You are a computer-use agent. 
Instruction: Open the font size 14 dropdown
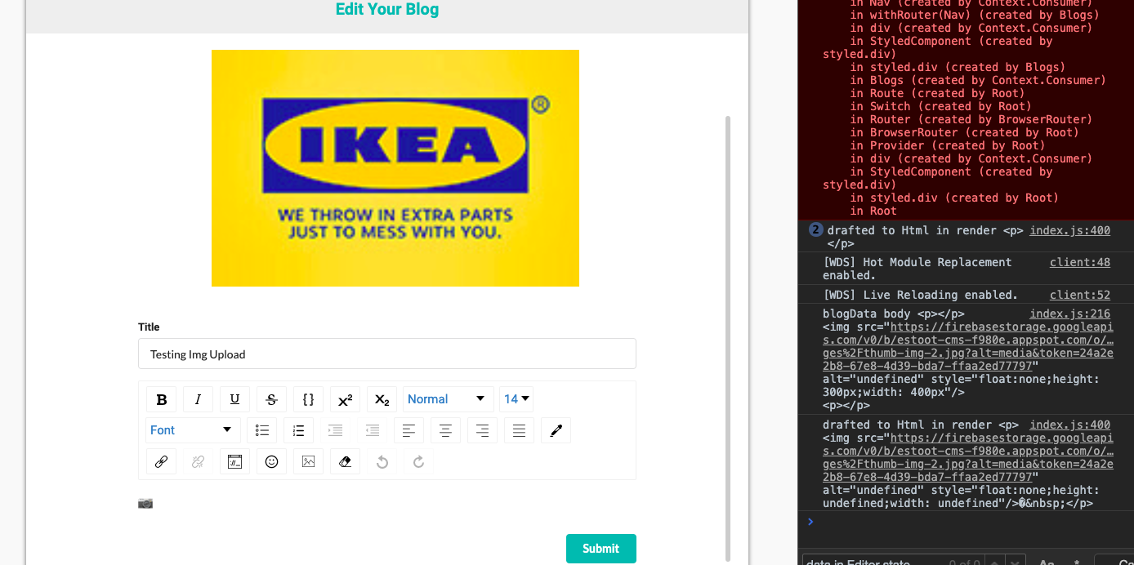pos(516,399)
